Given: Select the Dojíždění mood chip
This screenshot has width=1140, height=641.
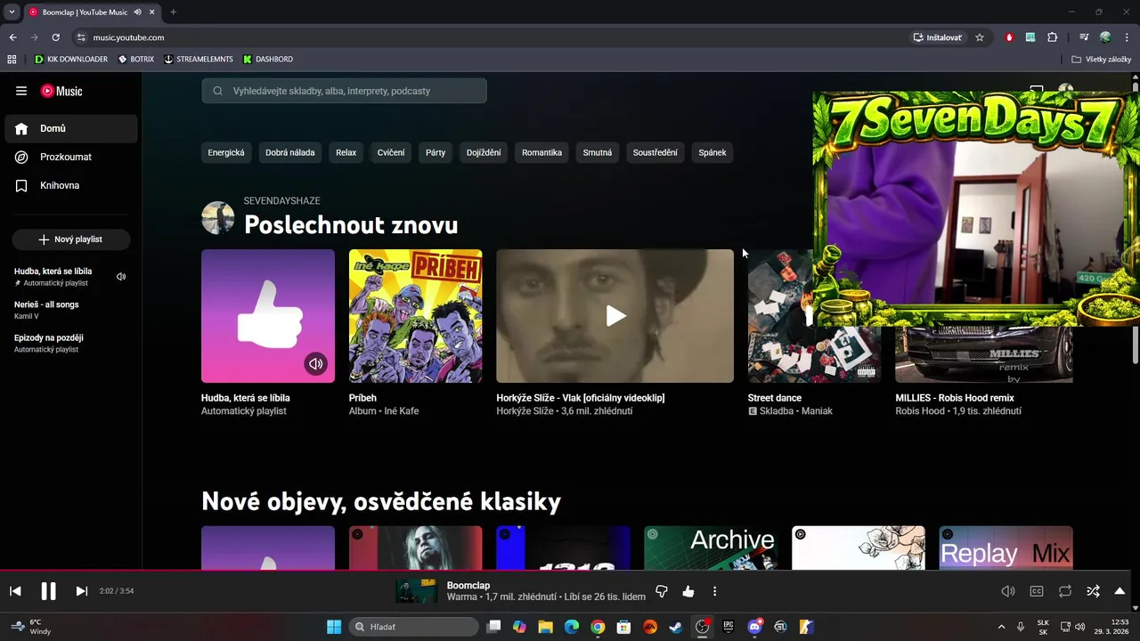Looking at the screenshot, I should coord(484,152).
